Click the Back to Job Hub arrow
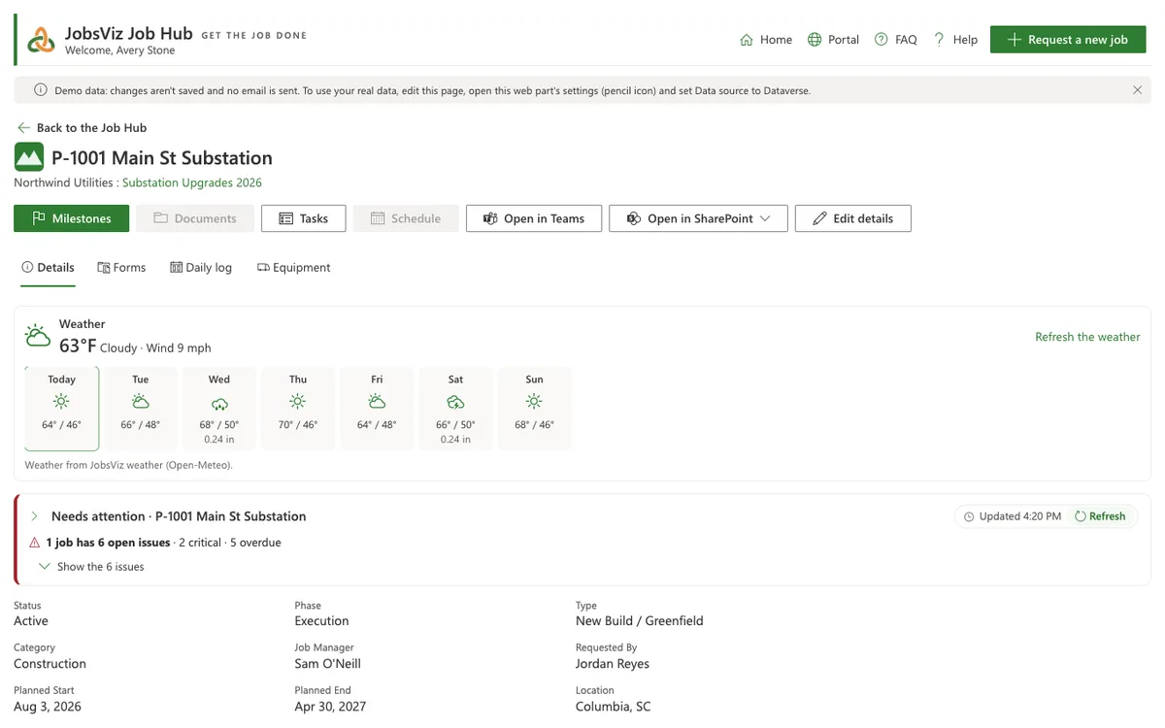Screen dimensions: 1165x728 tap(24, 128)
